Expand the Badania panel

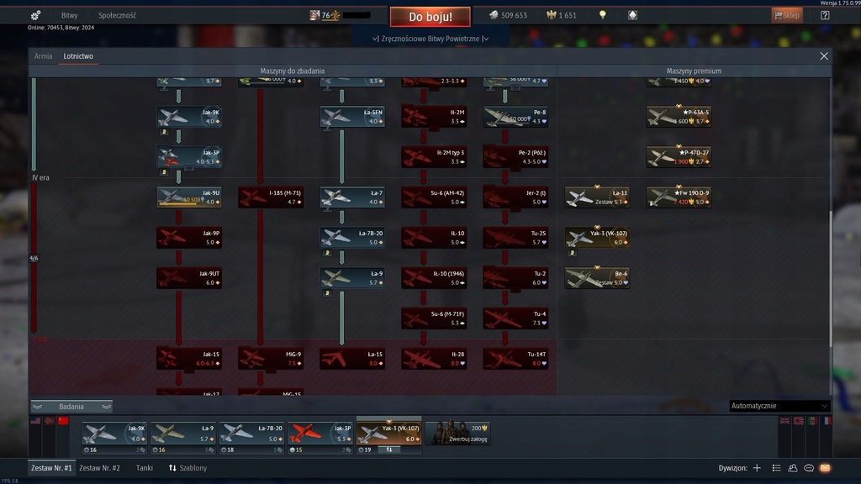(71, 407)
